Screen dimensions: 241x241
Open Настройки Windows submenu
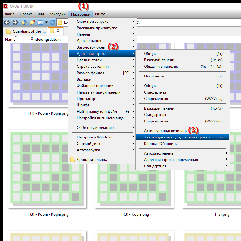click(x=102, y=137)
